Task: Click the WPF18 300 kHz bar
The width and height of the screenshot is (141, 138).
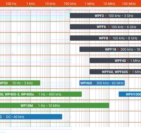Action: click(110, 49)
